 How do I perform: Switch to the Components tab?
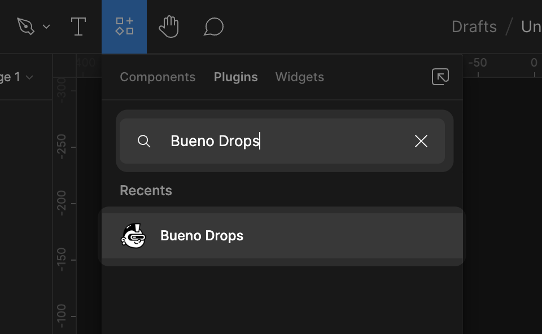[158, 77]
